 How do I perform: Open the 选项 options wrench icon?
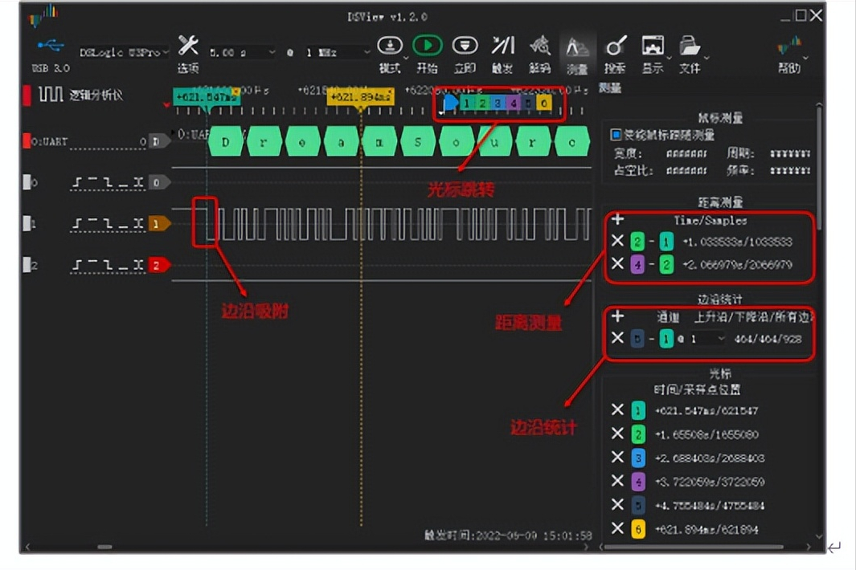pyautogui.click(x=188, y=46)
